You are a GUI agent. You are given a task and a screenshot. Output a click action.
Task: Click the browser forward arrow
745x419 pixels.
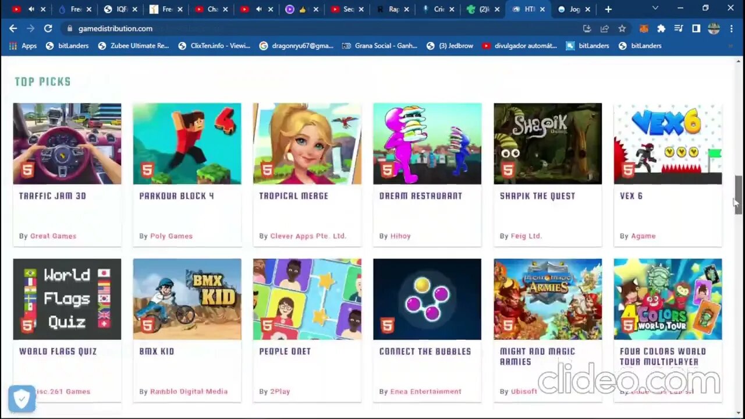coord(30,29)
